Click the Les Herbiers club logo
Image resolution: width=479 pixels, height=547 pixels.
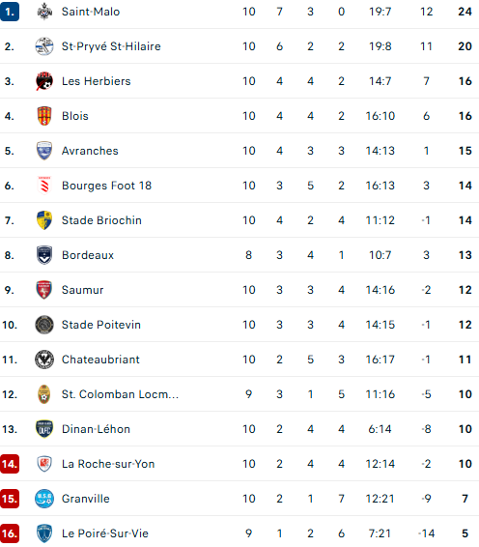(x=44, y=81)
